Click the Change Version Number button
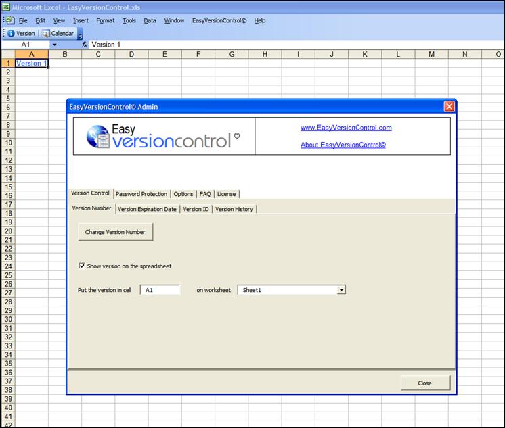Viewport: 505px width, 428px height. pyautogui.click(x=115, y=232)
